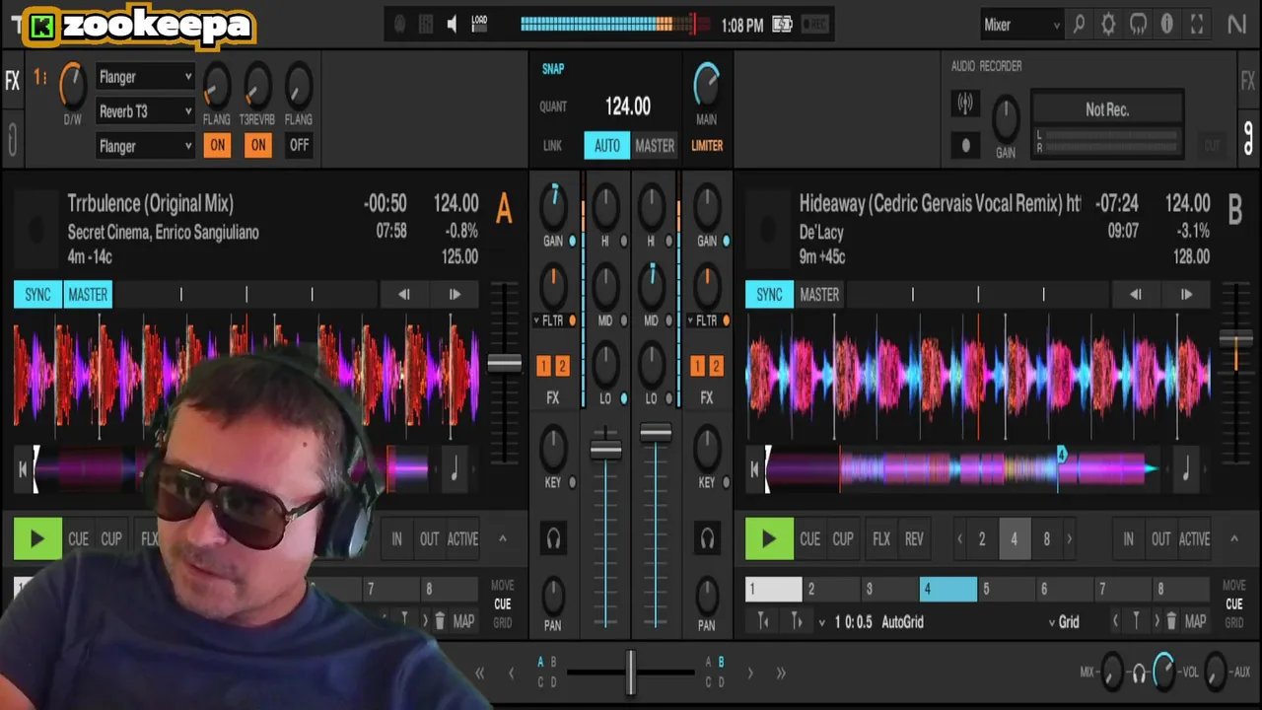Toggle SYNC on deck B
This screenshot has height=710, width=1262.
click(769, 294)
